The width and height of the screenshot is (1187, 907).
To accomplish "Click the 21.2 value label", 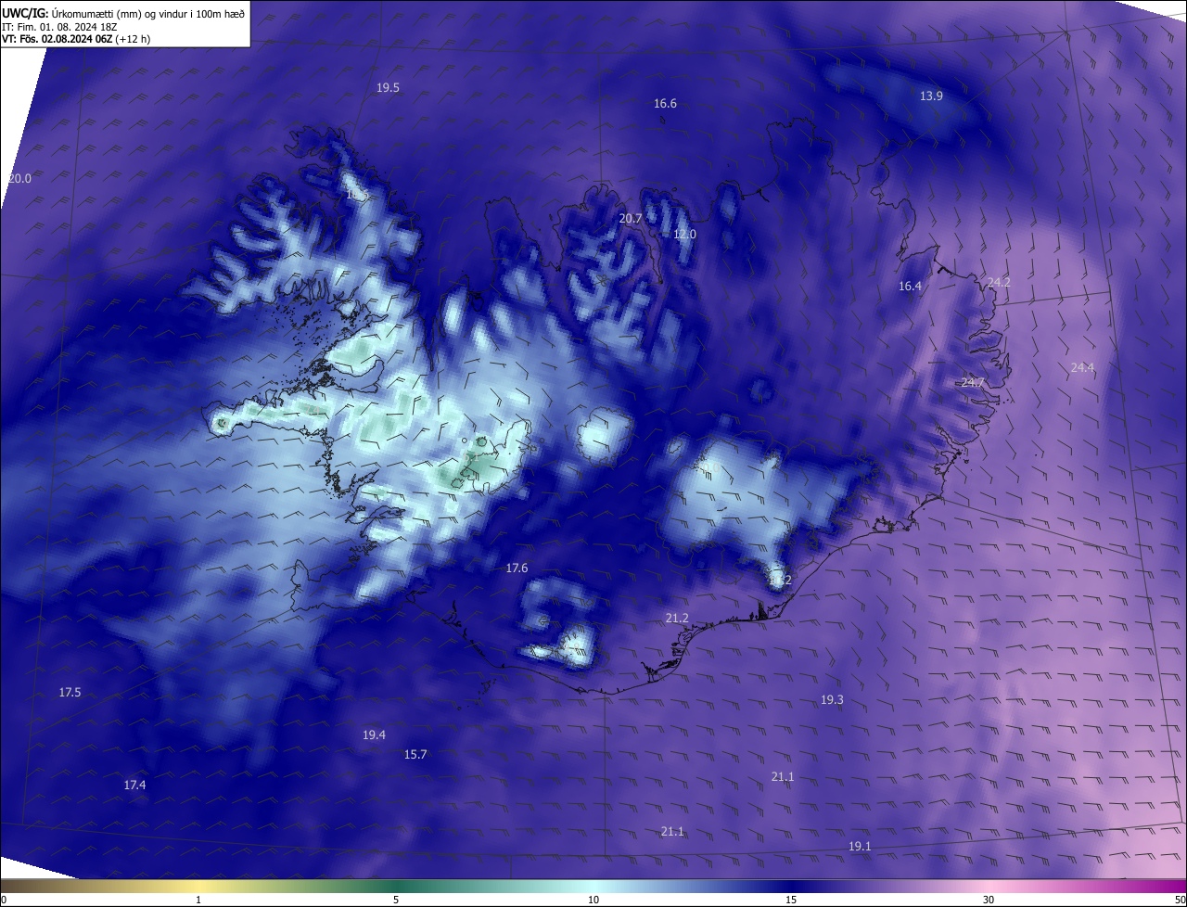I will click(x=677, y=619).
